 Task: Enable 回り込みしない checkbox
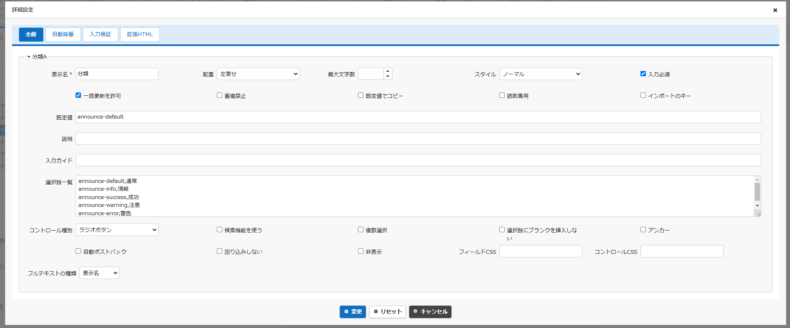click(219, 251)
